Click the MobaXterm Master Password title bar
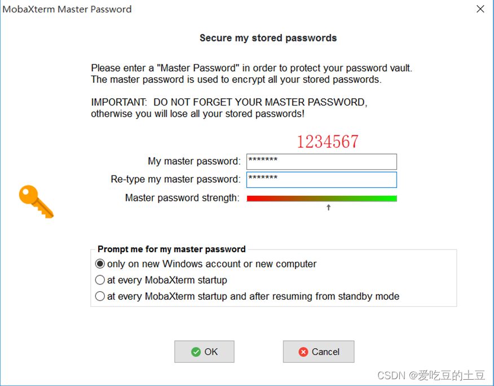The width and height of the screenshot is (494, 386). 67,9
